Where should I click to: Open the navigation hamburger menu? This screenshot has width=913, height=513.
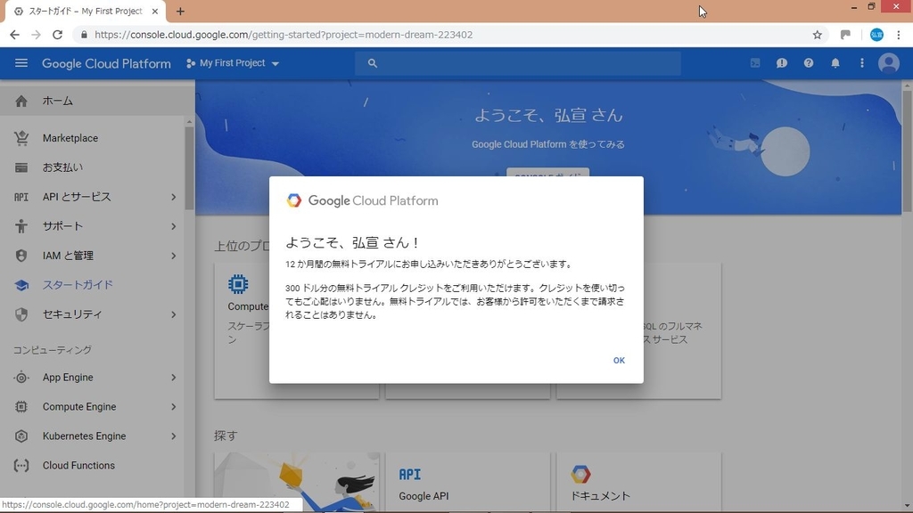tap(21, 63)
